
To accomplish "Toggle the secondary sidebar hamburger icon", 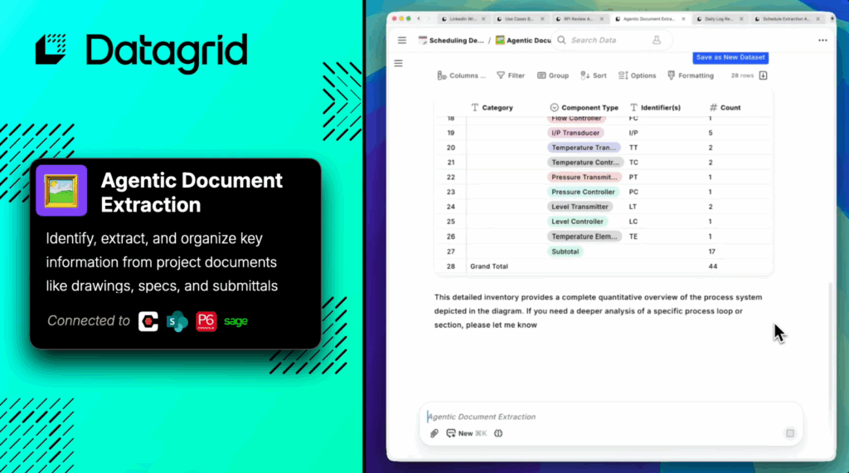I will (398, 63).
